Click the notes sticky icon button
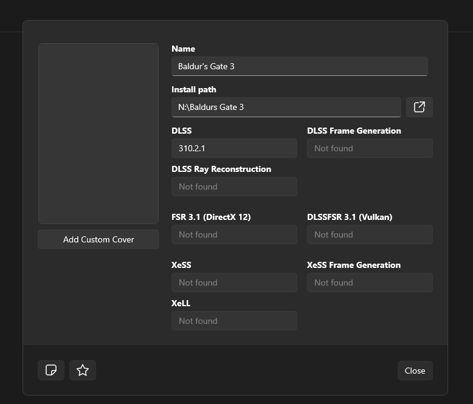Screen dimensions: 473x404 [51, 370]
